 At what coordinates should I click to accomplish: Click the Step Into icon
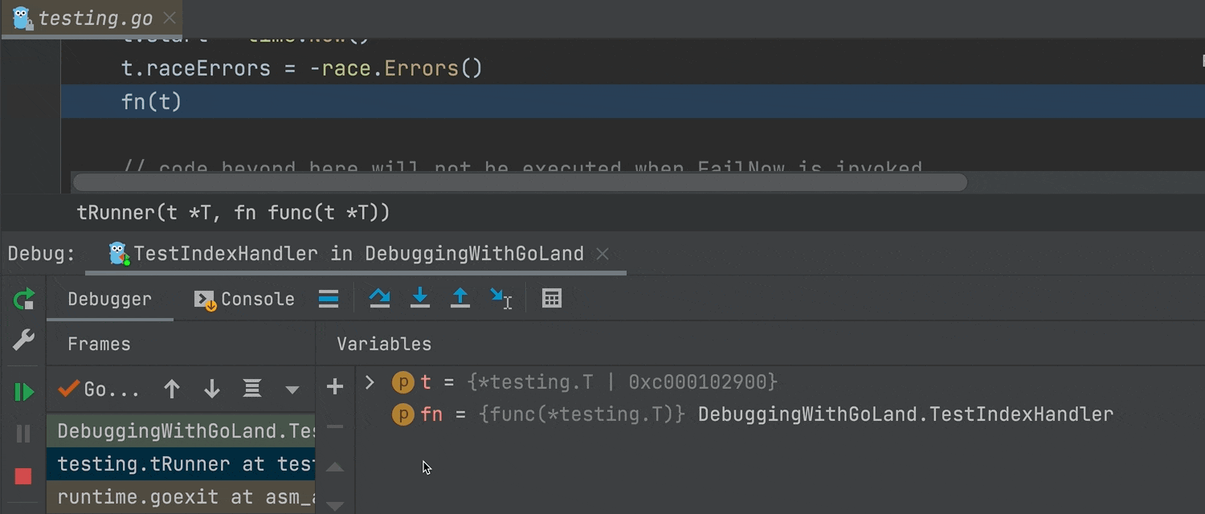pyautogui.click(x=419, y=299)
